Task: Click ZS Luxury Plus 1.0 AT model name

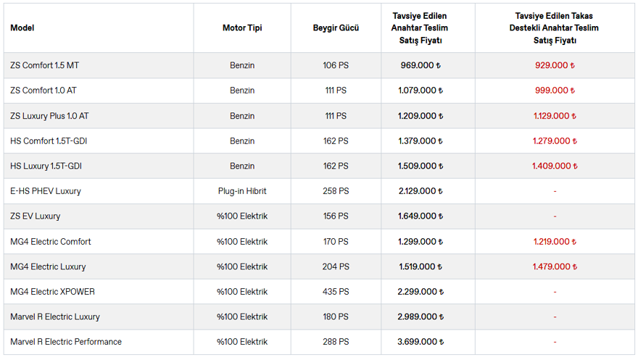Action: tap(50, 116)
